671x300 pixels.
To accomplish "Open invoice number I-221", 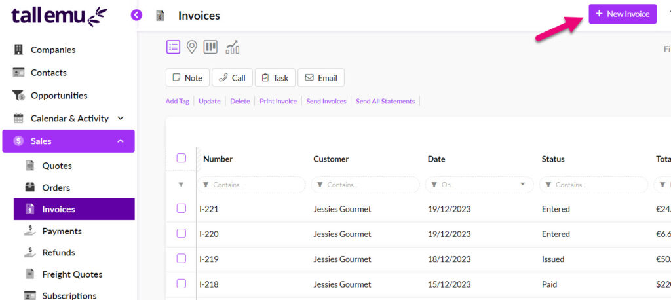I will click(209, 209).
